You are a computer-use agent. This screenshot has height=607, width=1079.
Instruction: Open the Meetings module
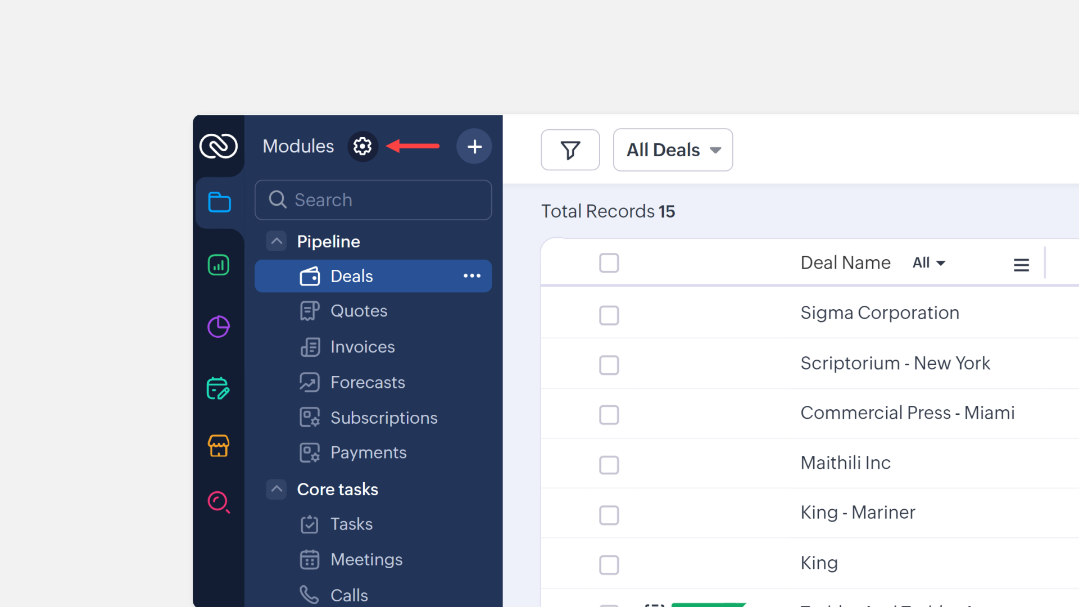[366, 559]
